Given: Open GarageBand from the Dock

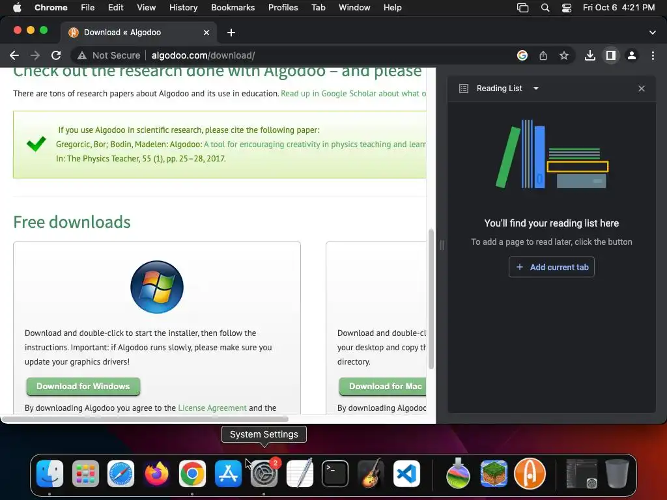Looking at the screenshot, I should (x=371, y=473).
